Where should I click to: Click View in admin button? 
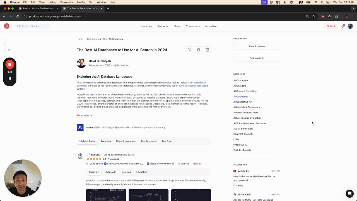coord(257,46)
